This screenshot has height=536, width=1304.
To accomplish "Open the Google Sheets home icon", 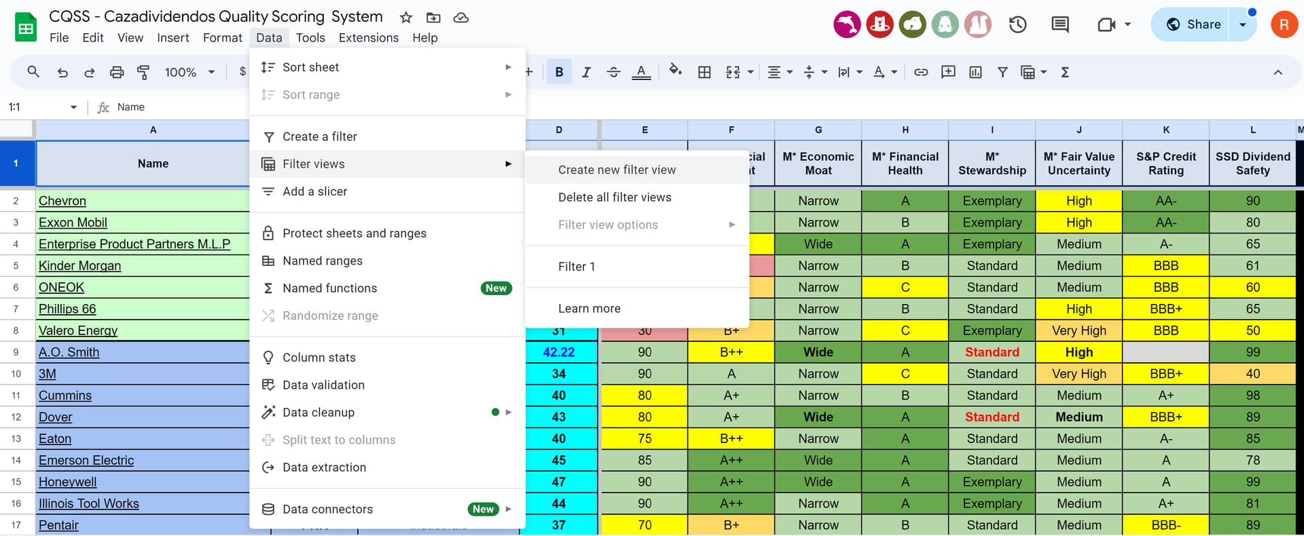I will 26,27.
